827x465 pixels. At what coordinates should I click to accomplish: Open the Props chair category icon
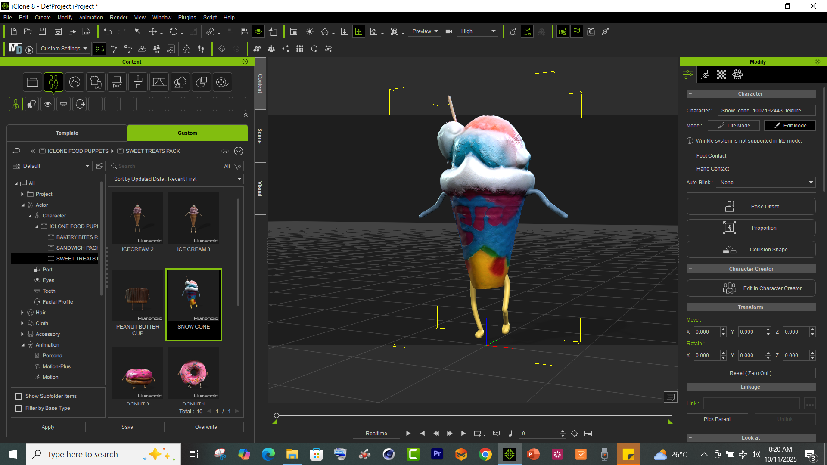coord(117,82)
